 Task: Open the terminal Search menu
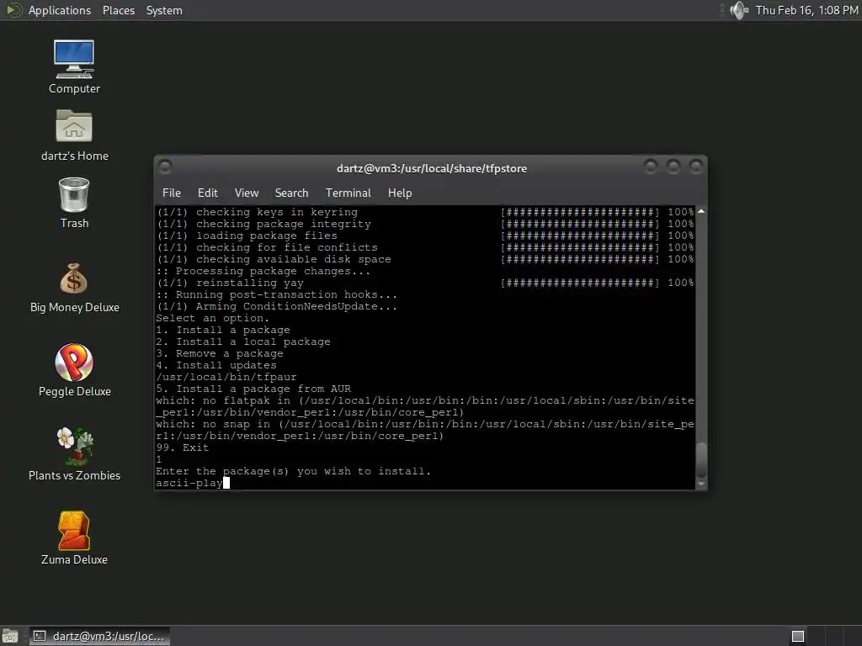(x=291, y=193)
